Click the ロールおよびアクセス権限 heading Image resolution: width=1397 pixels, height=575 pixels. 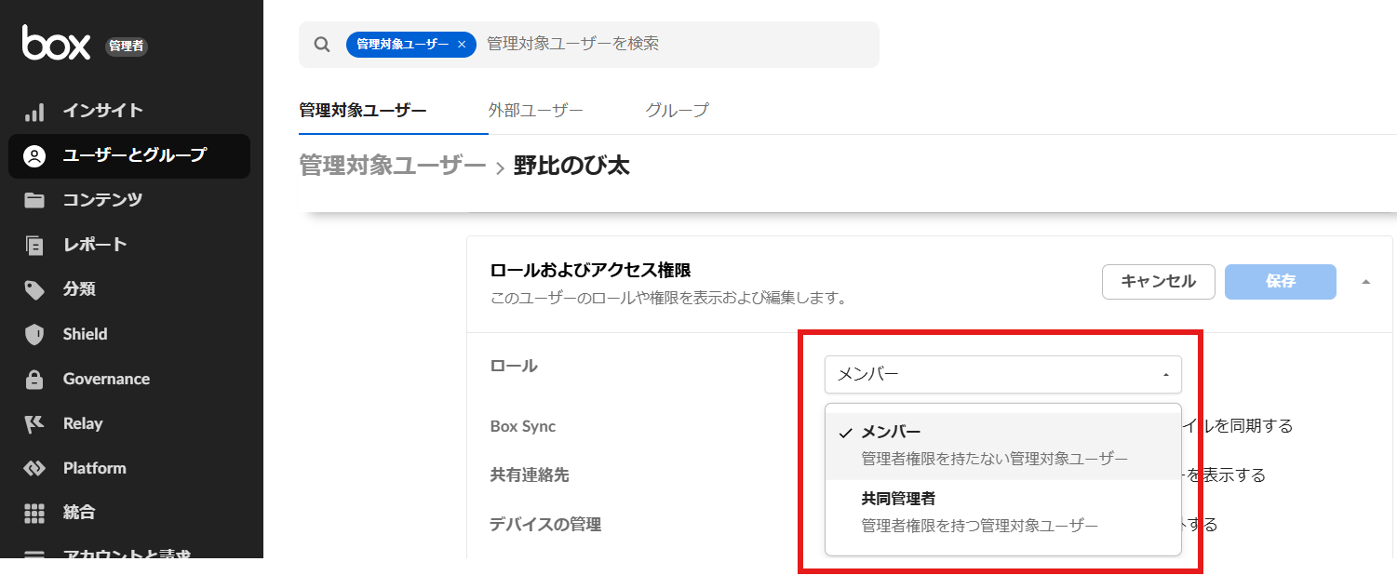click(590, 271)
